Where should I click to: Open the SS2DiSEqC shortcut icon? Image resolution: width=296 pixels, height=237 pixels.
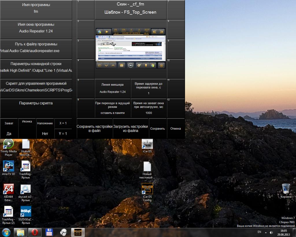tap(26, 212)
